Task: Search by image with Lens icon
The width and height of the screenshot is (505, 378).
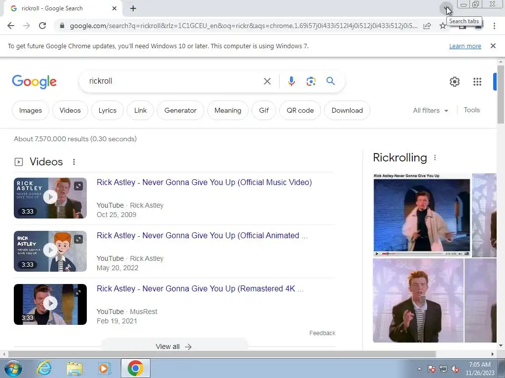Action: (311, 81)
